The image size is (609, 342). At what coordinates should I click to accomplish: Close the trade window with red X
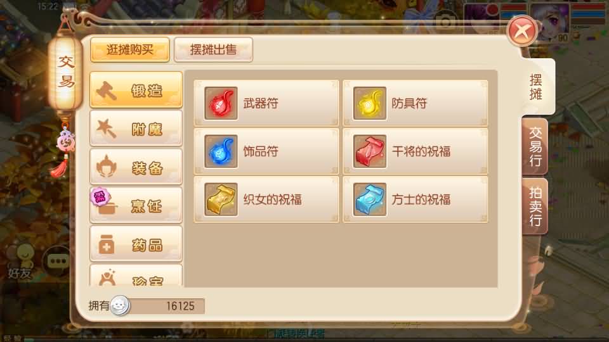tap(522, 31)
